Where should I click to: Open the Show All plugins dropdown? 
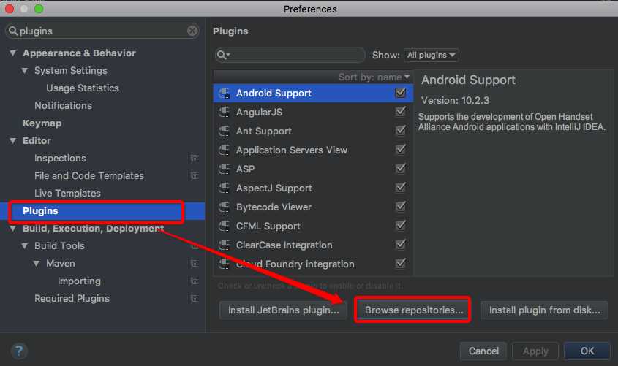(432, 55)
